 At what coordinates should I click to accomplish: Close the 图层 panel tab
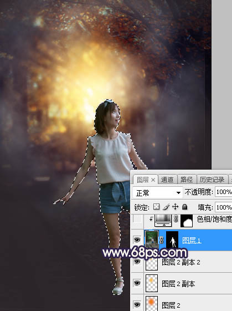pyautogui.click(x=153, y=180)
